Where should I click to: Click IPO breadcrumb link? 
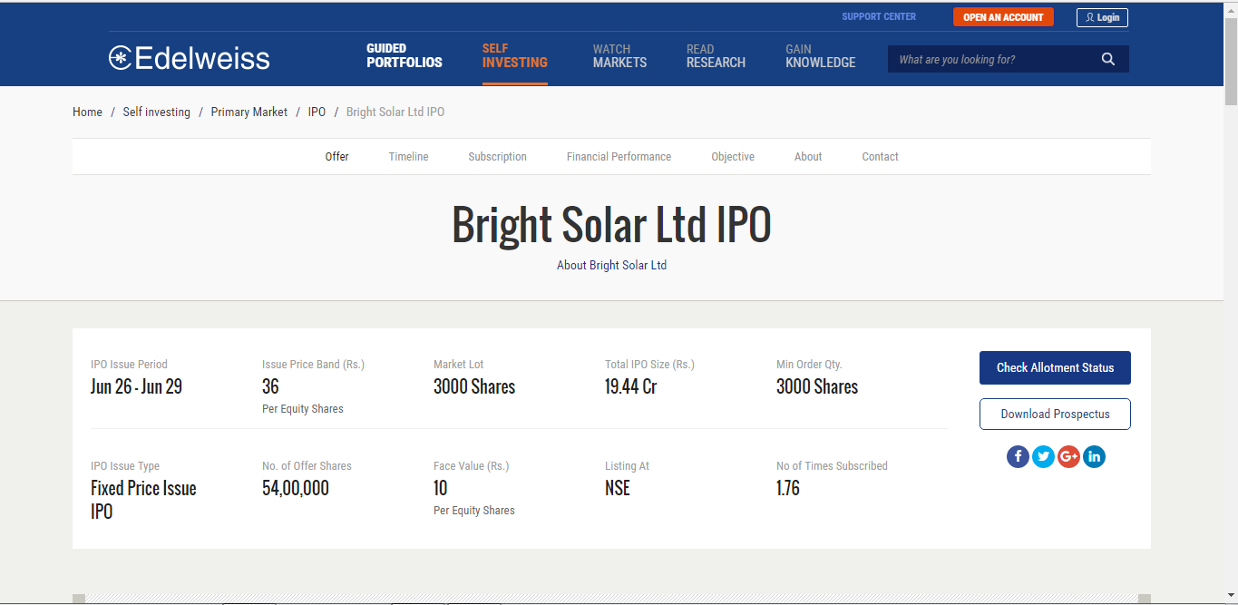(317, 112)
